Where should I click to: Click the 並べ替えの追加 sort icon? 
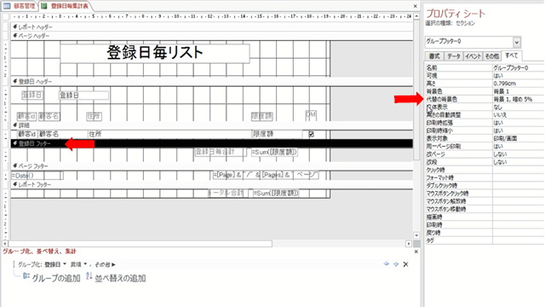(89, 276)
